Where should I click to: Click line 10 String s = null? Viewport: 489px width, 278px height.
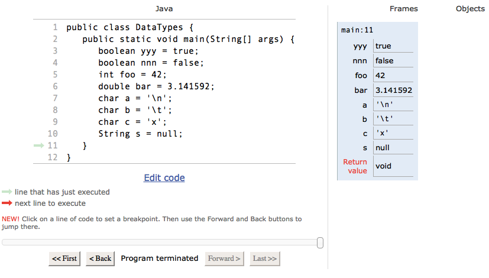[140, 134]
